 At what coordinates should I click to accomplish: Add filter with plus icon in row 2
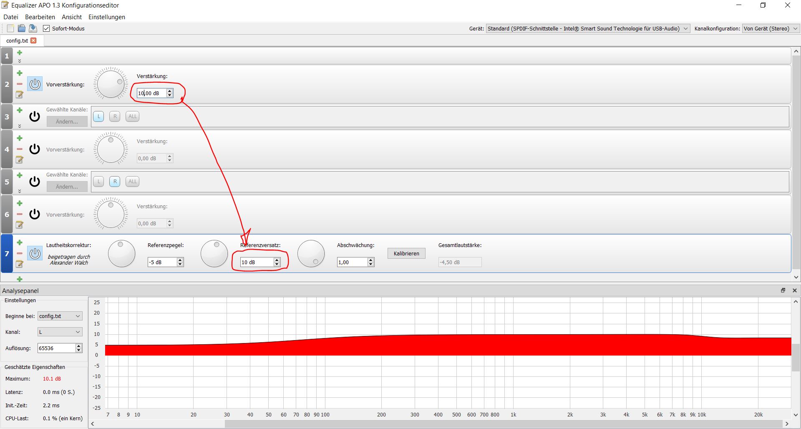[20, 73]
